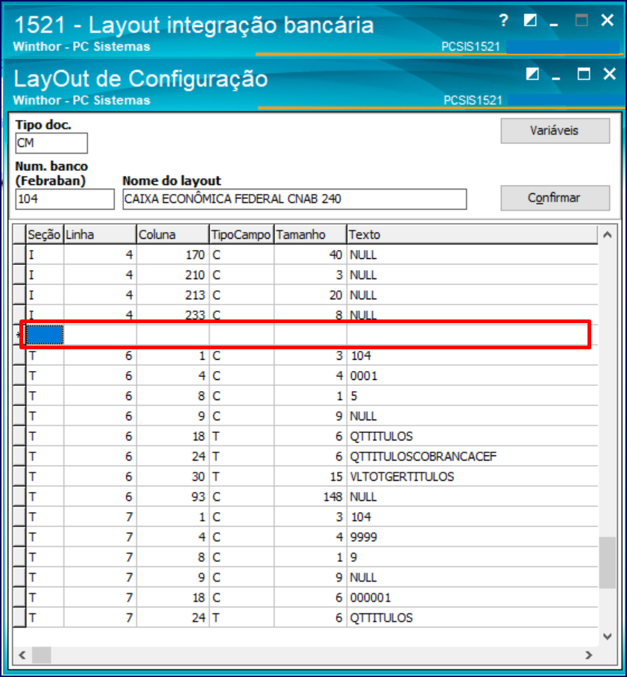This screenshot has height=677, width=627.
Task: Click left arrow of horizontal scrollbar
Action: click(x=22, y=655)
